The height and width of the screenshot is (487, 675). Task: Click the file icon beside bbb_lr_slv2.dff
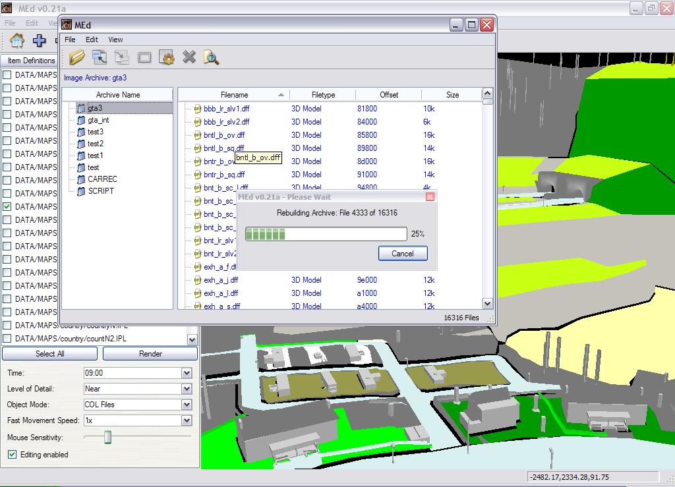(x=198, y=122)
